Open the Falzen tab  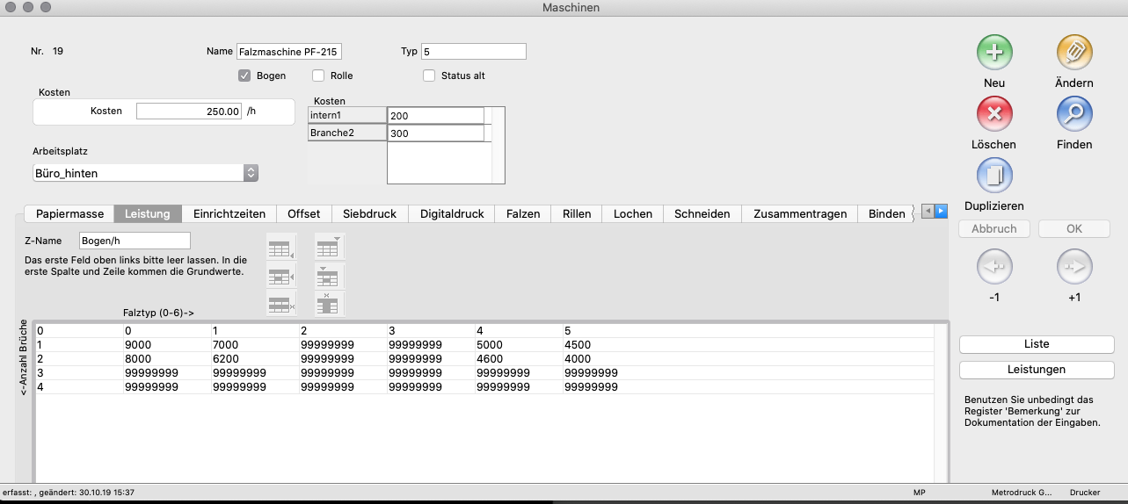[522, 213]
